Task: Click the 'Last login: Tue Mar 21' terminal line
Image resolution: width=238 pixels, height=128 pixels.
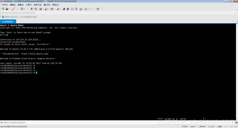Action: (x=31, y=63)
